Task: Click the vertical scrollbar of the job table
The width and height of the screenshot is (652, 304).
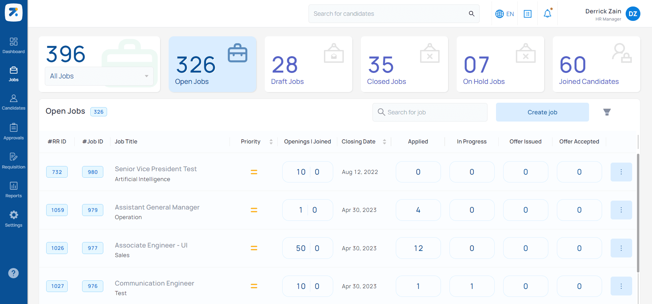Action: coord(638,212)
